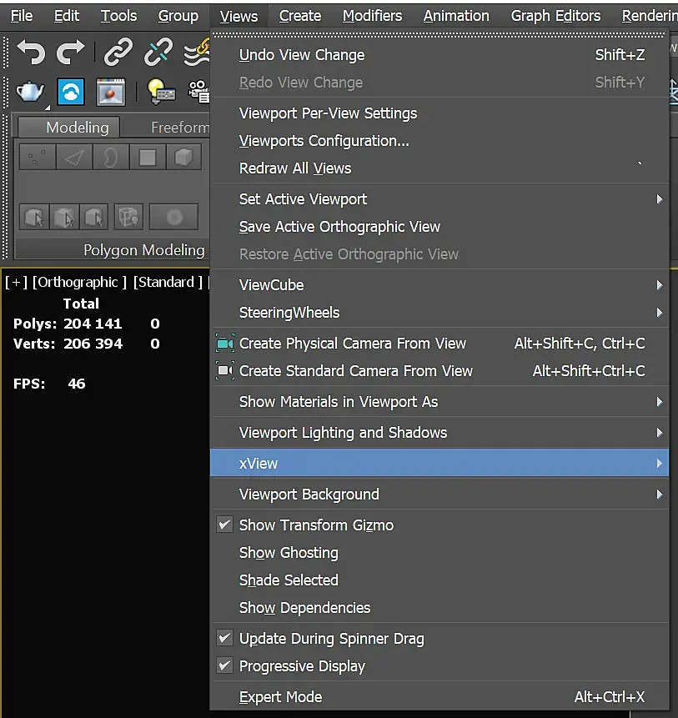Viewport: 678px width, 718px height.
Task: Enable Show Ghosting option
Action: click(439, 553)
